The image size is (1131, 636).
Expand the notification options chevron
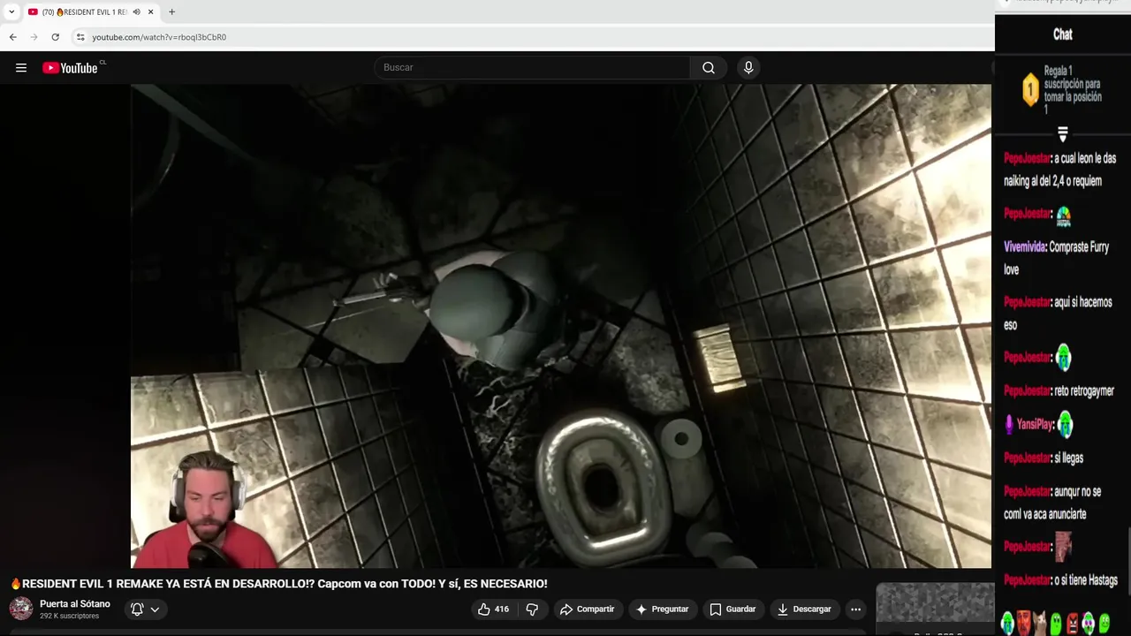(x=155, y=609)
